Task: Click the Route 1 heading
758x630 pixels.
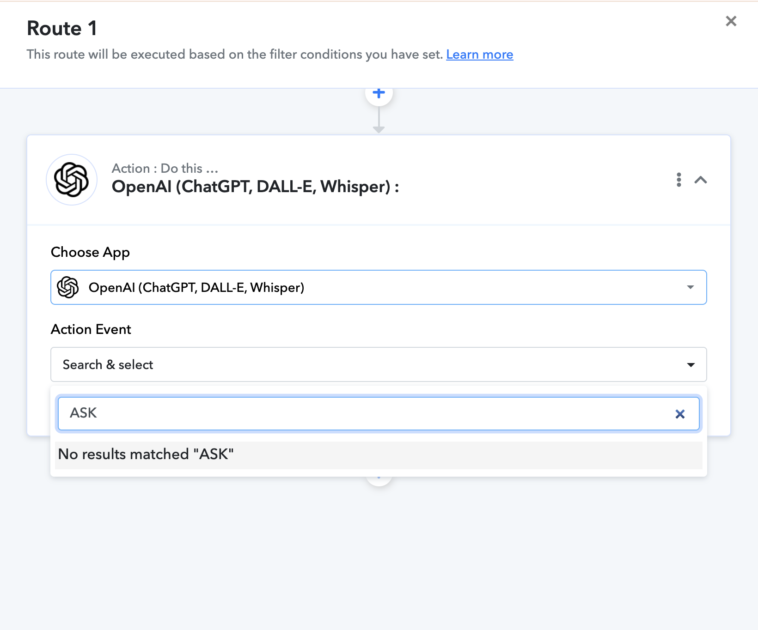Action: (x=62, y=29)
